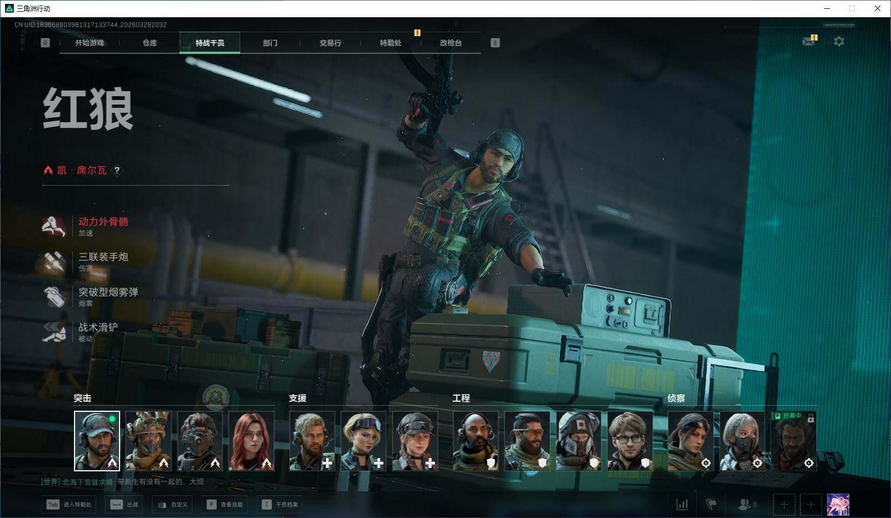
Task: Select the 工程 operator with orange glasses
Action: coord(527,441)
